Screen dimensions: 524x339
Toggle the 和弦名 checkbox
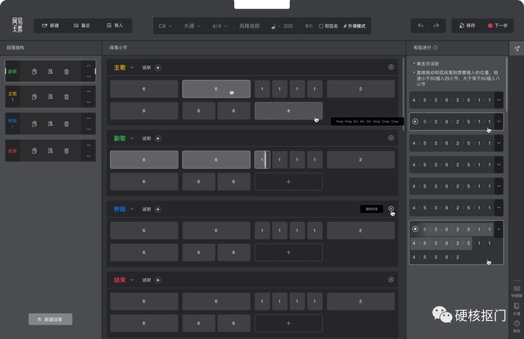[321, 26]
